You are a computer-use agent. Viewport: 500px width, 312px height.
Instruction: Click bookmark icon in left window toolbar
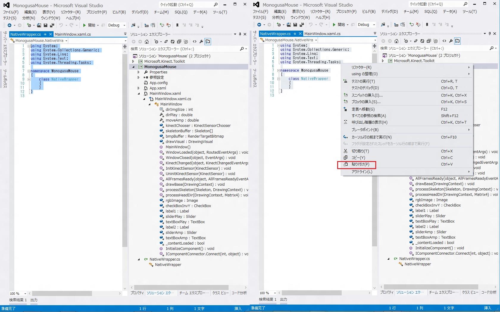[x=177, y=25]
